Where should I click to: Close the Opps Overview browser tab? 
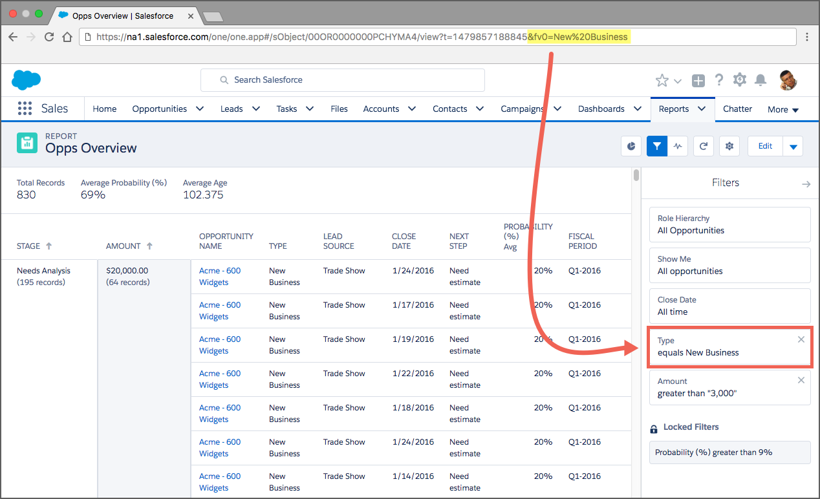192,15
